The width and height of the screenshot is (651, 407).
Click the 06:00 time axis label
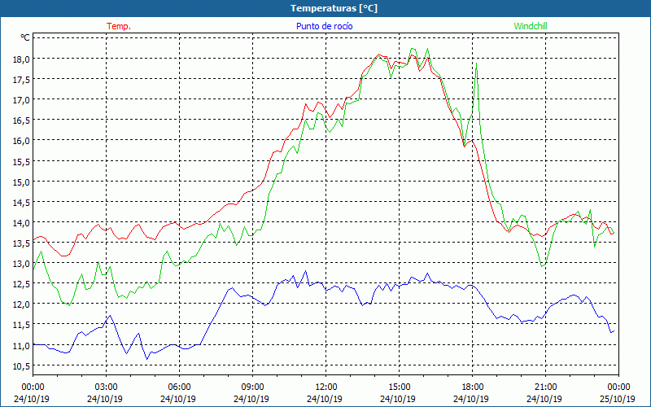[179, 387]
